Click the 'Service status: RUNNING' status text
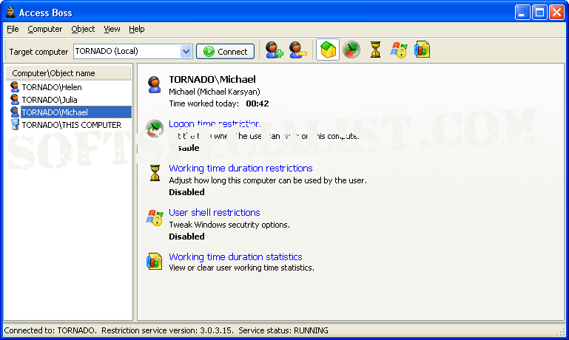 (x=283, y=330)
